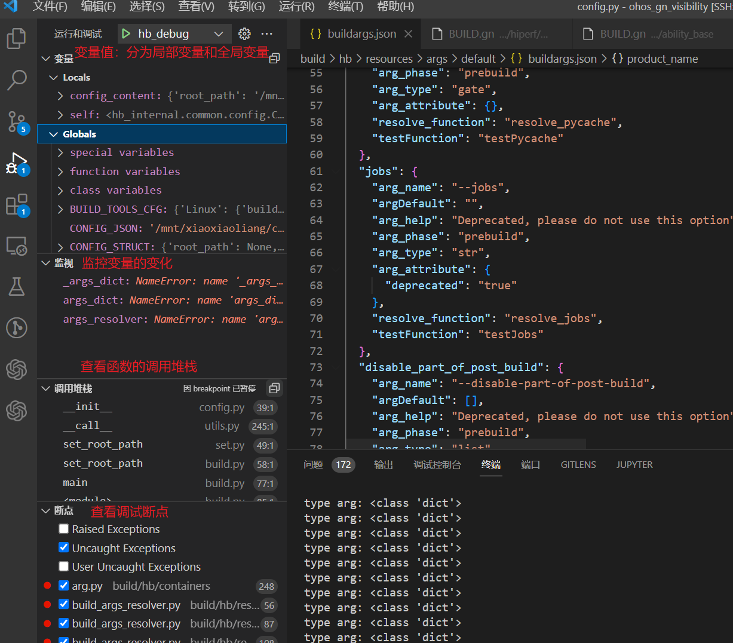
Task: Disable the arg.py breakpoint checkbox
Action: tap(64, 586)
